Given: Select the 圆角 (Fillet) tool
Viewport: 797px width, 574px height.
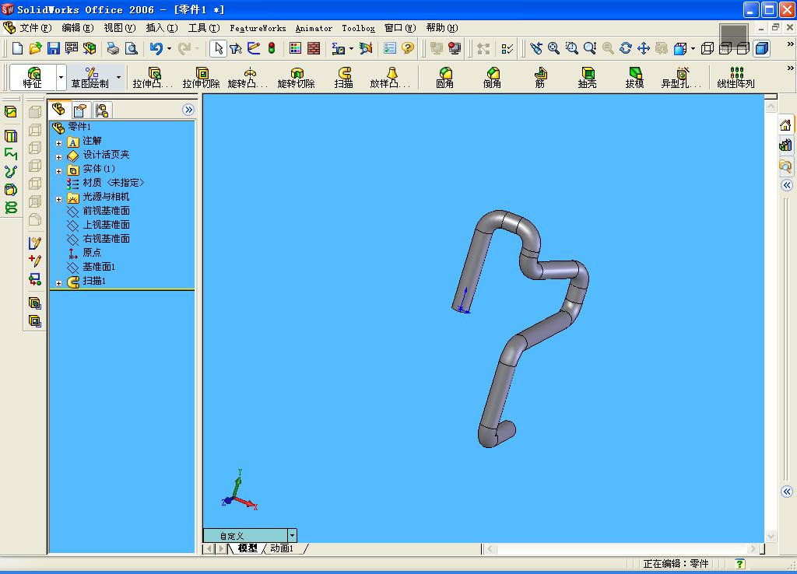Looking at the screenshot, I should pyautogui.click(x=445, y=77).
